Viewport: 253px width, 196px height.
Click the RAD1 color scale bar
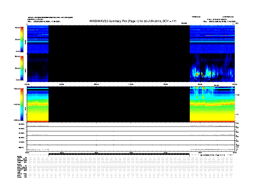(x=22, y=68)
